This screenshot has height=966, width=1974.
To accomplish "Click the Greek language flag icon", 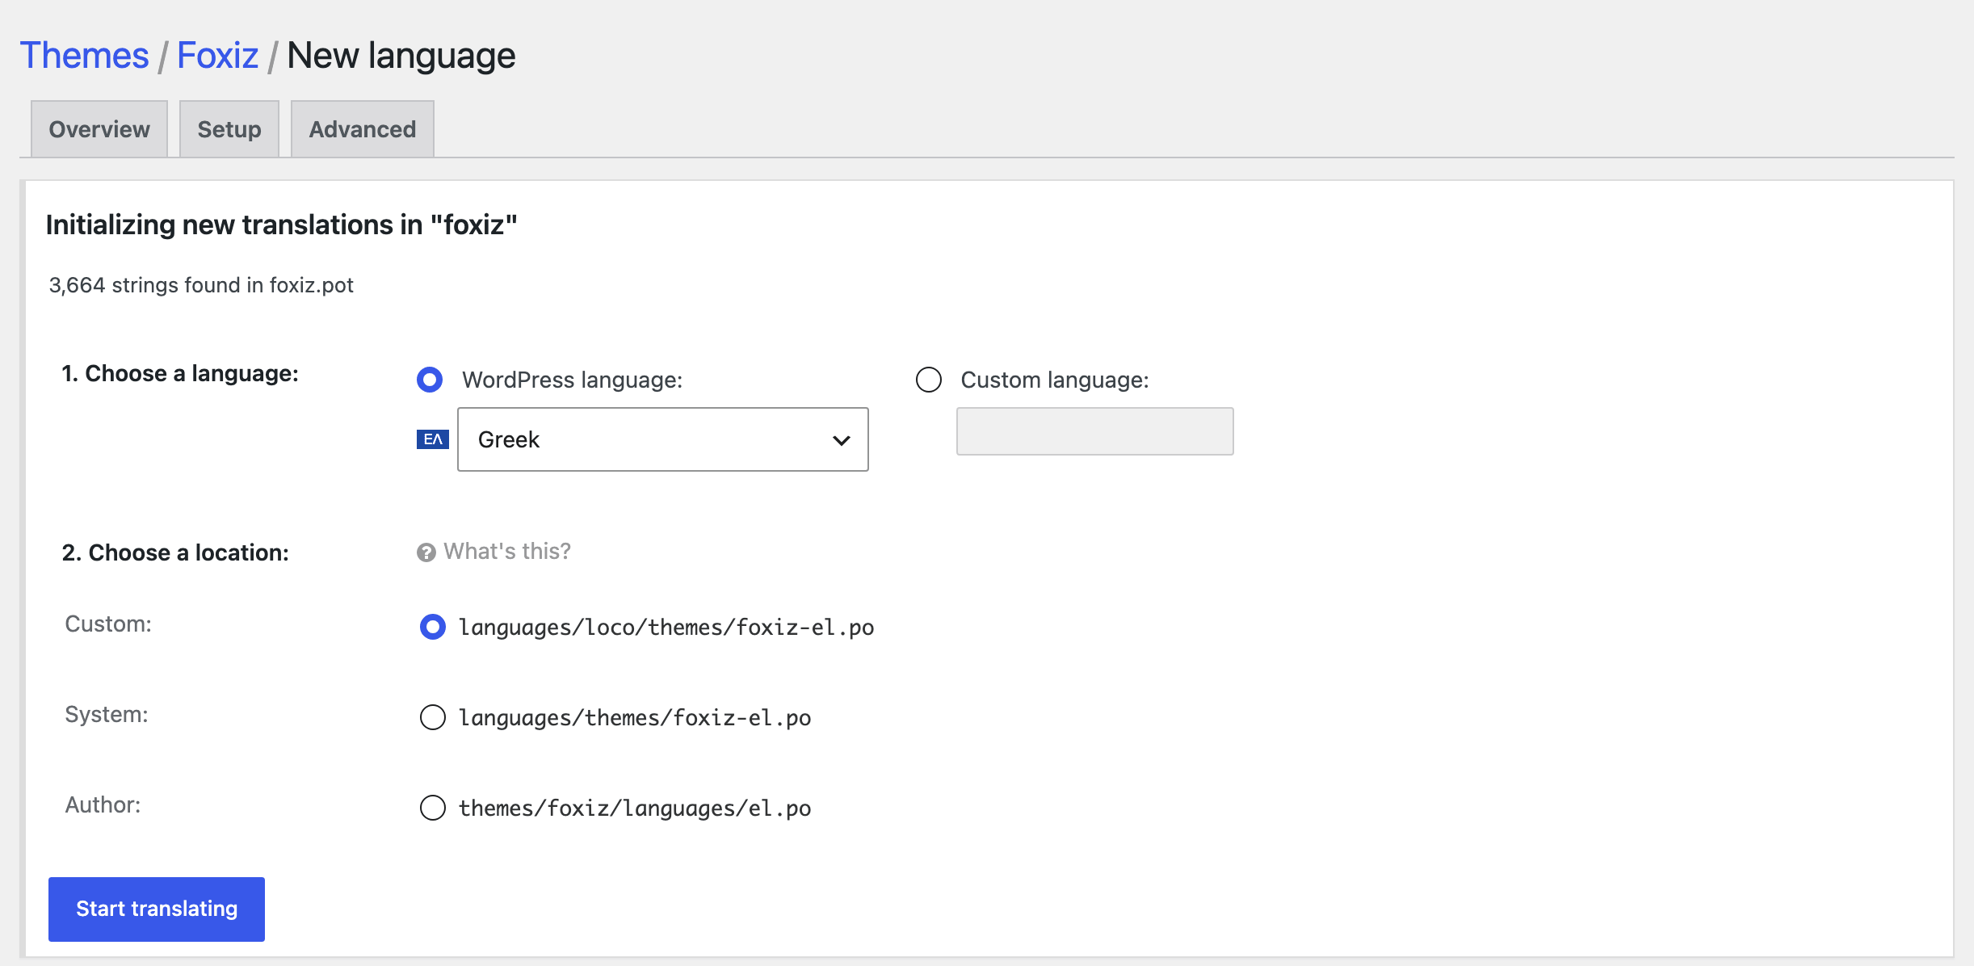I will tap(433, 439).
